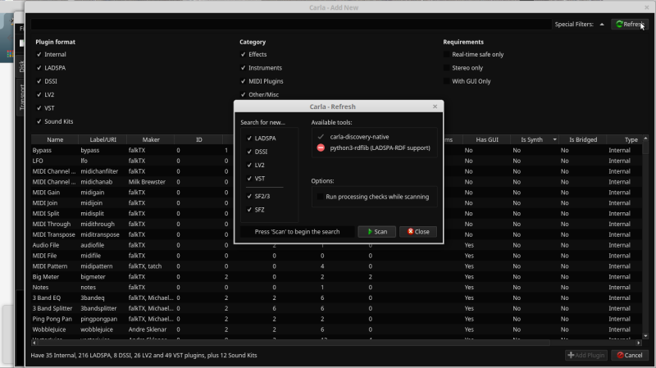The width and height of the screenshot is (656, 368).
Task: Click right arrow of horizontal scrollbar
Action: [x=639, y=343]
